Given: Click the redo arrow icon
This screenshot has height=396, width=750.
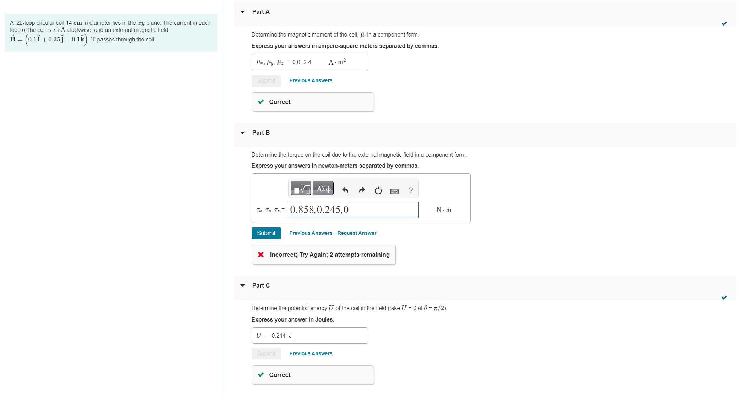Looking at the screenshot, I should tap(362, 190).
